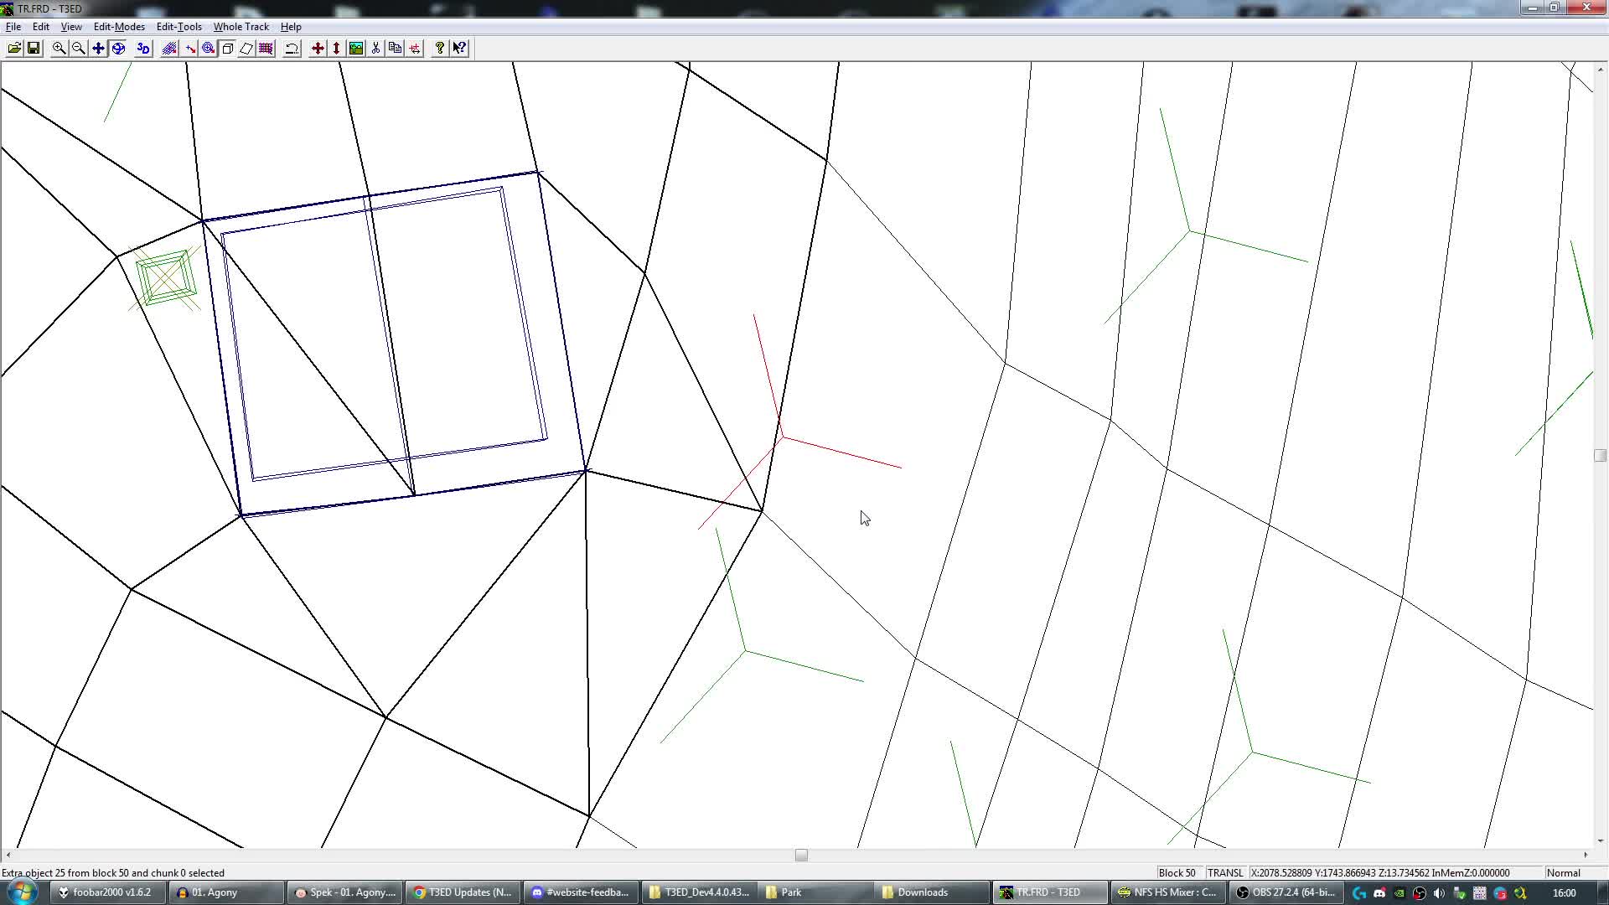Click the Copy icon in the toolbar
1609x905 pixels.
coord(395,49)
